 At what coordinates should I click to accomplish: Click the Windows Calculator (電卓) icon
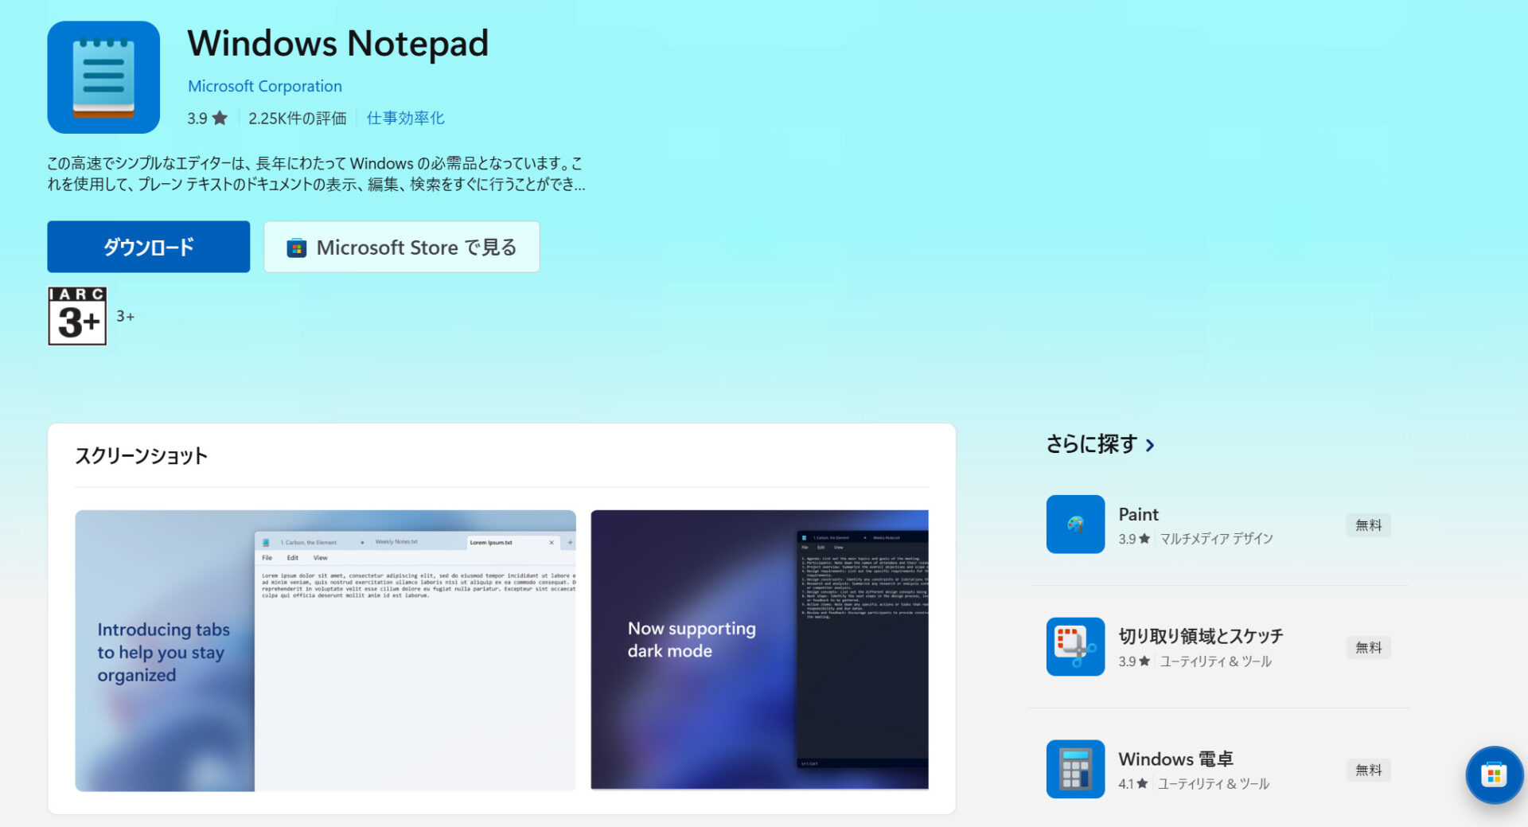point(1075,769)
